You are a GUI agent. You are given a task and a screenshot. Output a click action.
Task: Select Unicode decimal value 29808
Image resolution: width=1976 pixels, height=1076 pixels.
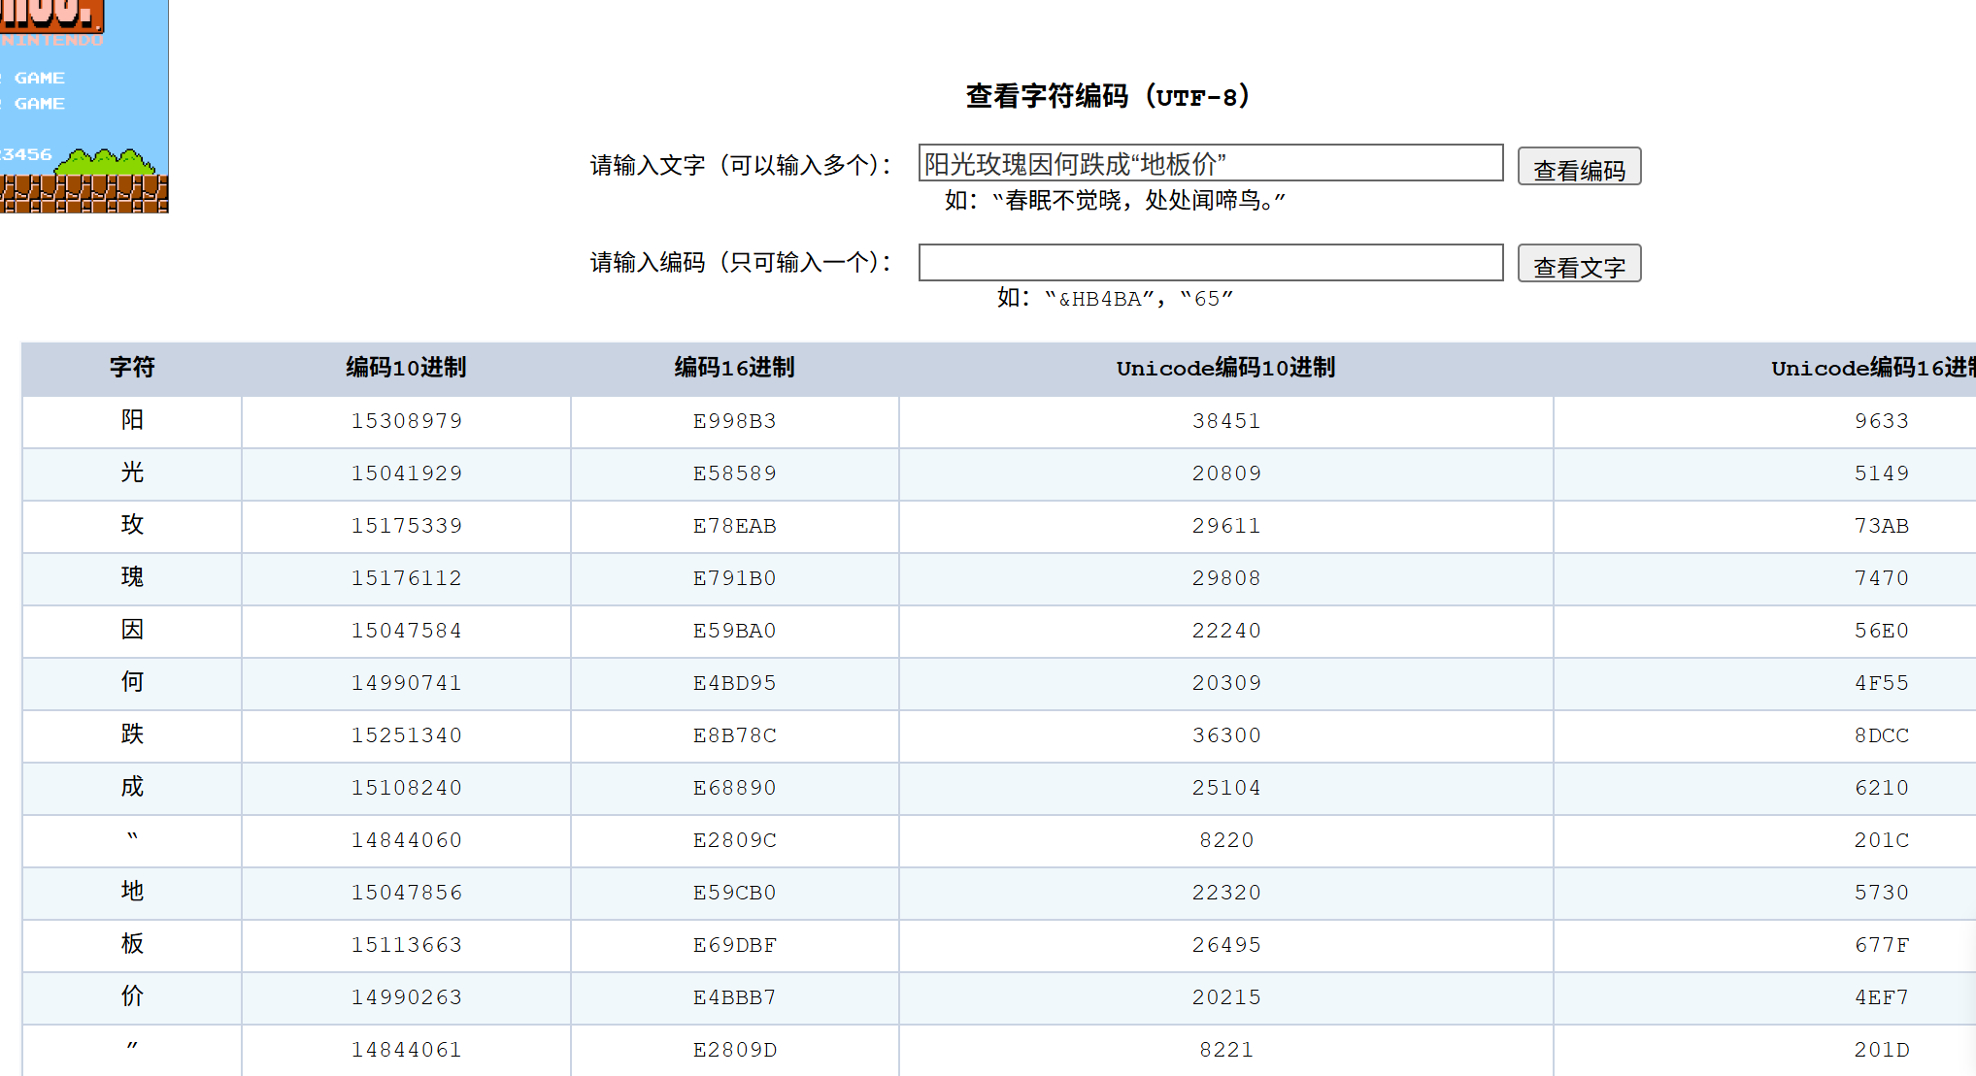point(1225,578)
